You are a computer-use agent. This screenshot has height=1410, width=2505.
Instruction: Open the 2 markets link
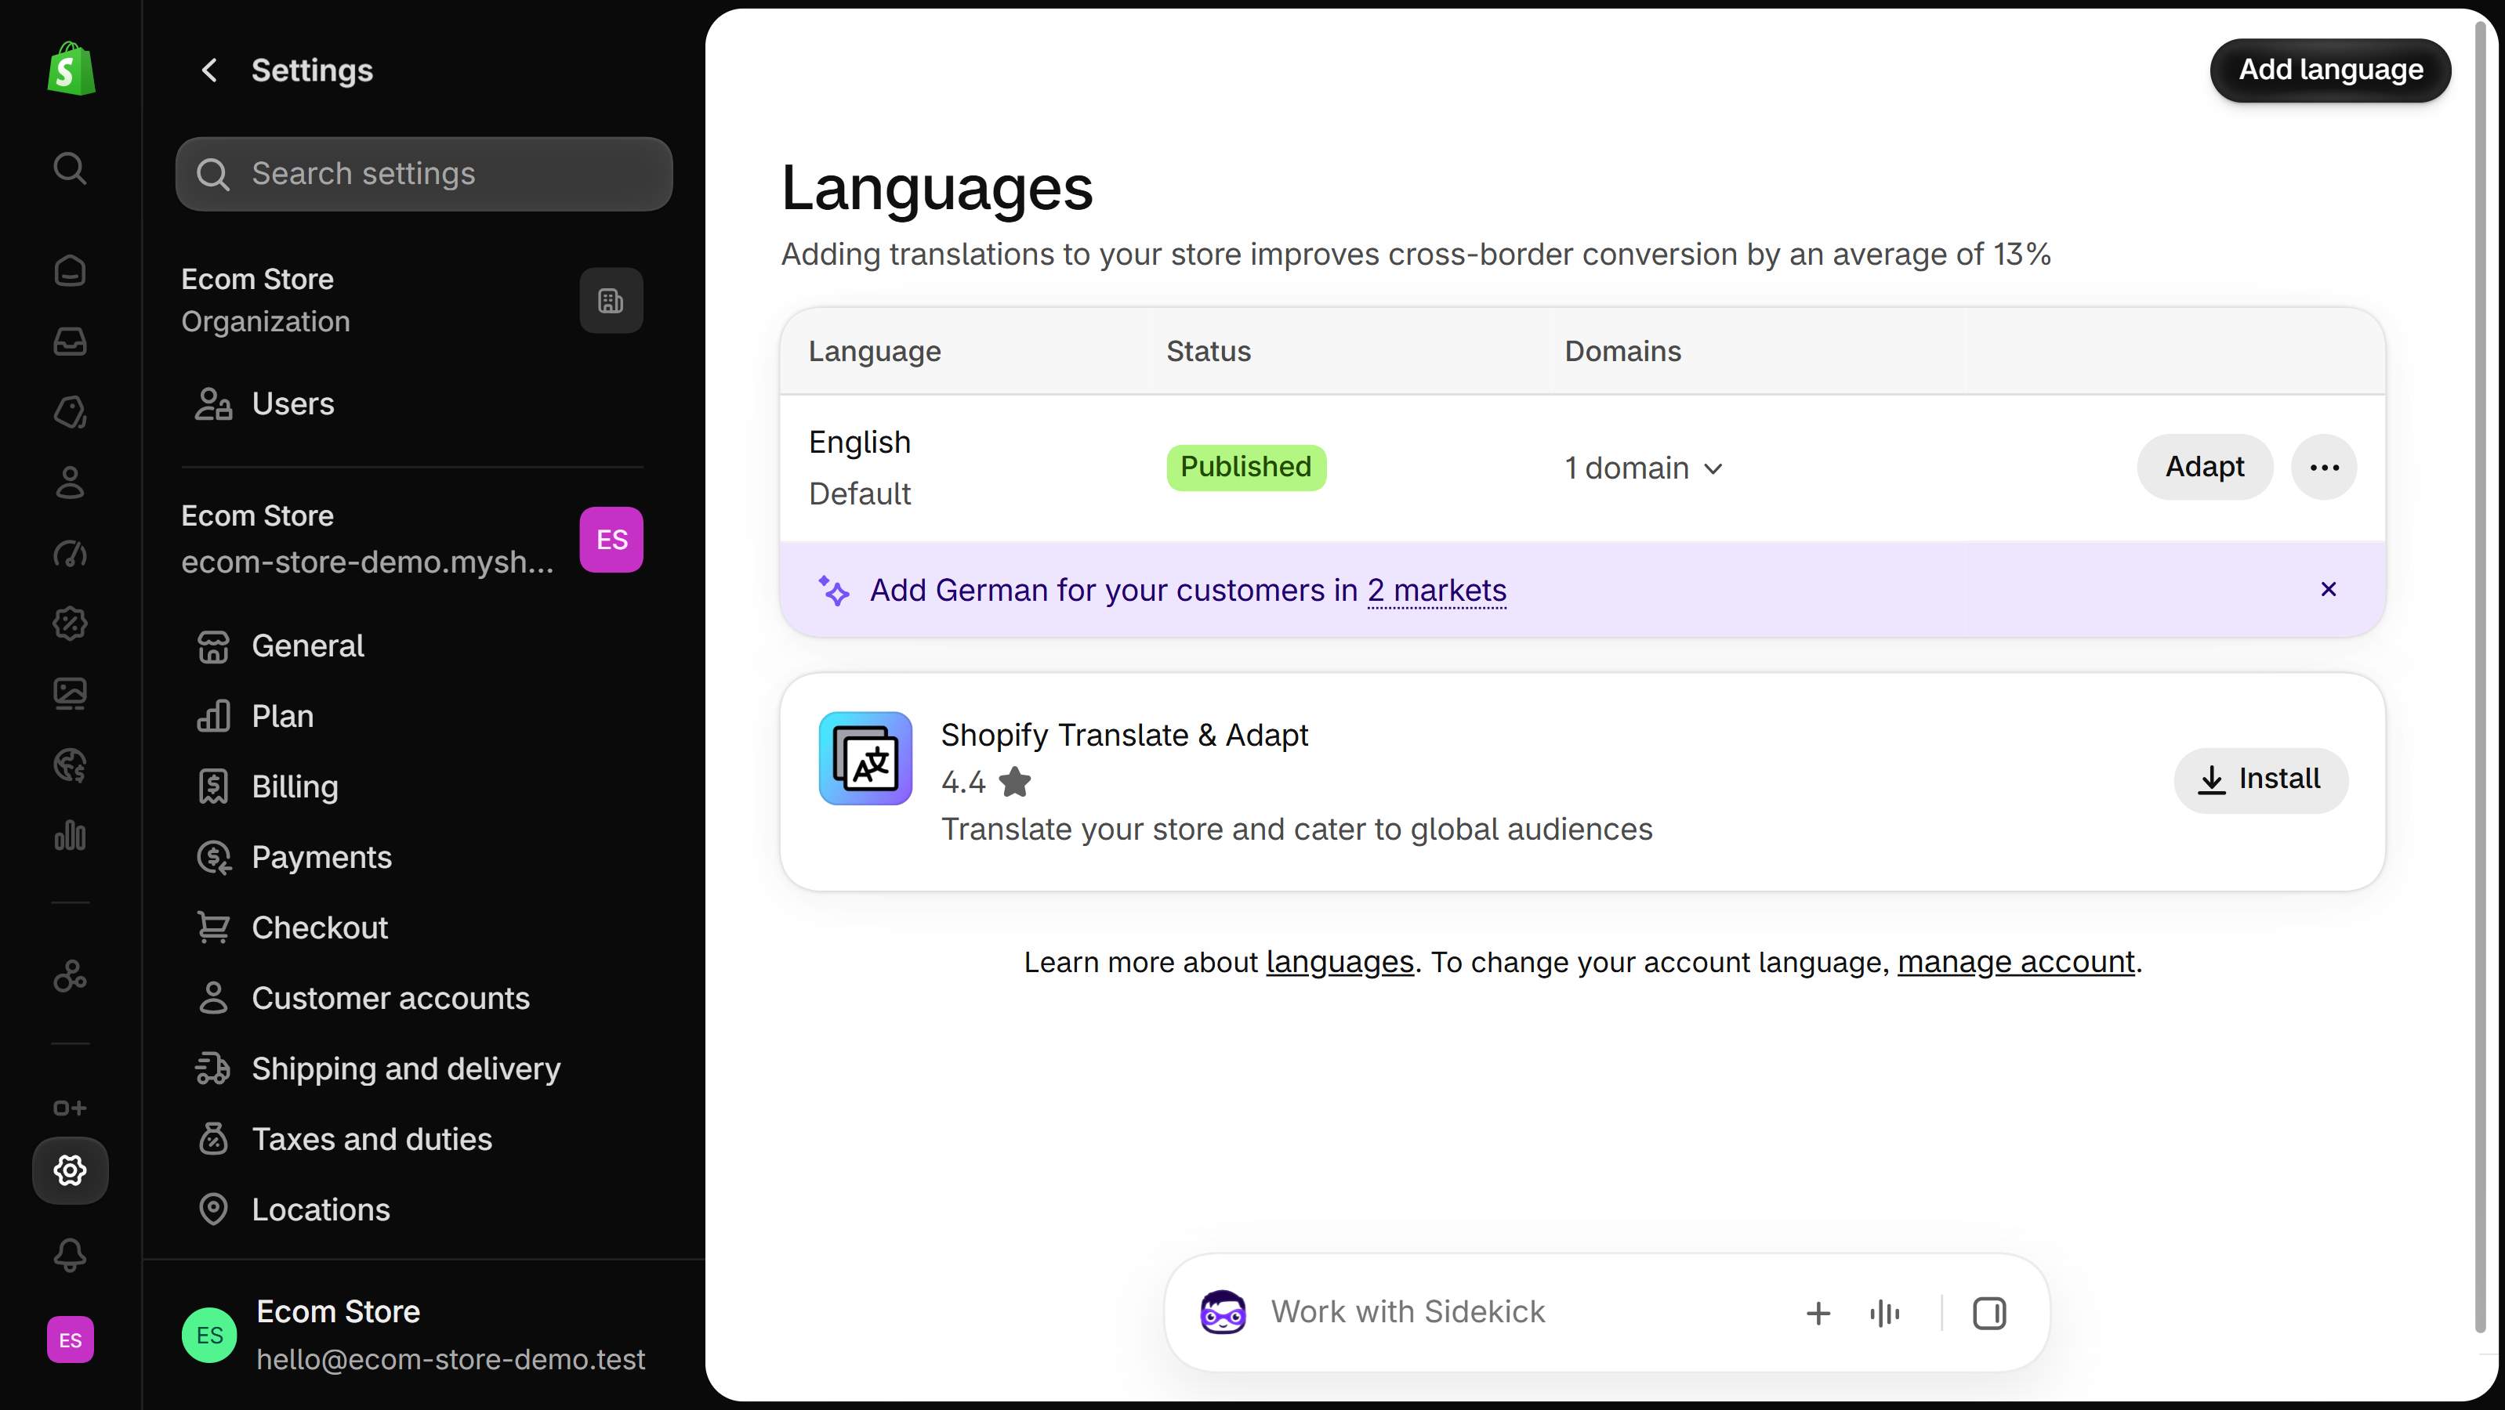click(x=1436, y=590)
